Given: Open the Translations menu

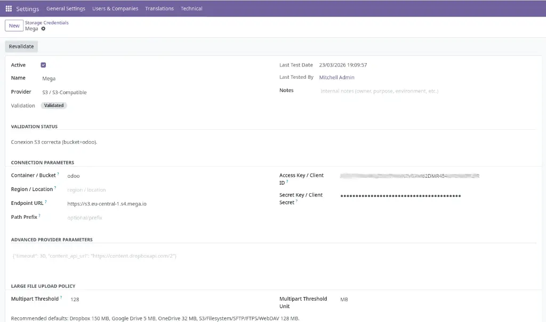Looking at the screenshot, I should pyautogui.click(x=159, y=9).
